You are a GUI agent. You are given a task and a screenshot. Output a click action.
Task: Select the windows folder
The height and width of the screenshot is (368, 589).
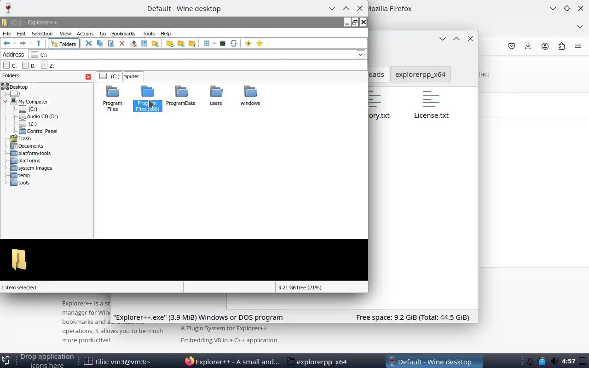(250, 96)
